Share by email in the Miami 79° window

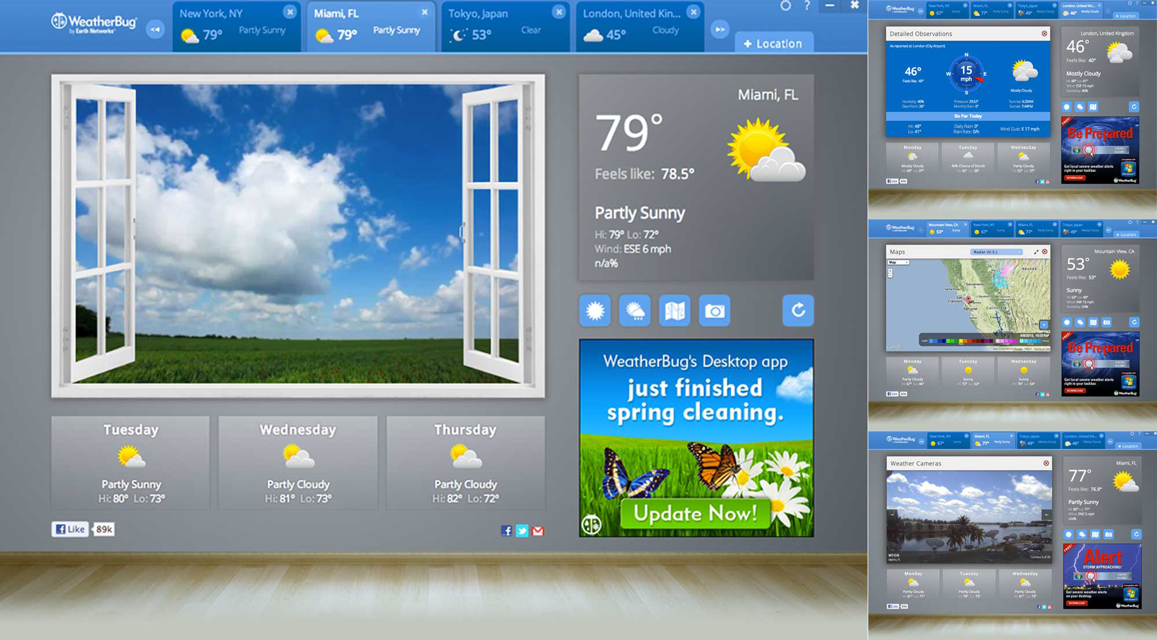[538, 531]
